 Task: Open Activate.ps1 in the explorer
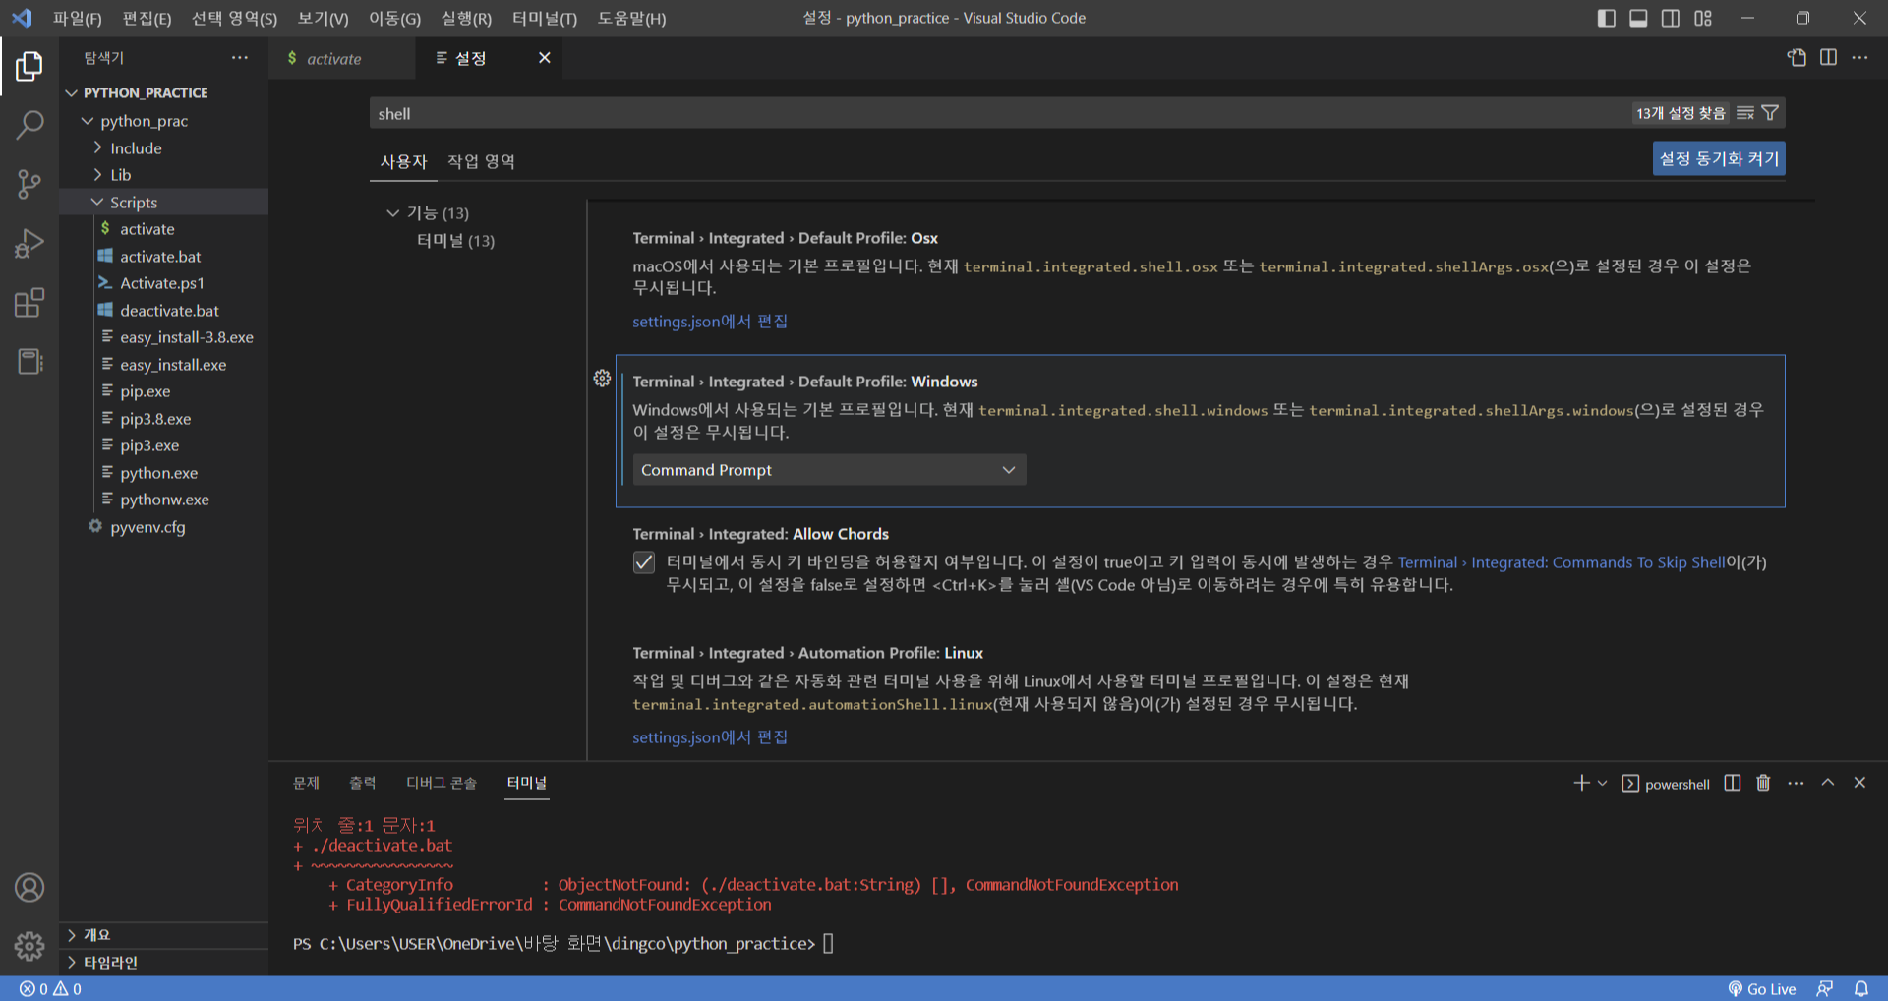point(162,283)
